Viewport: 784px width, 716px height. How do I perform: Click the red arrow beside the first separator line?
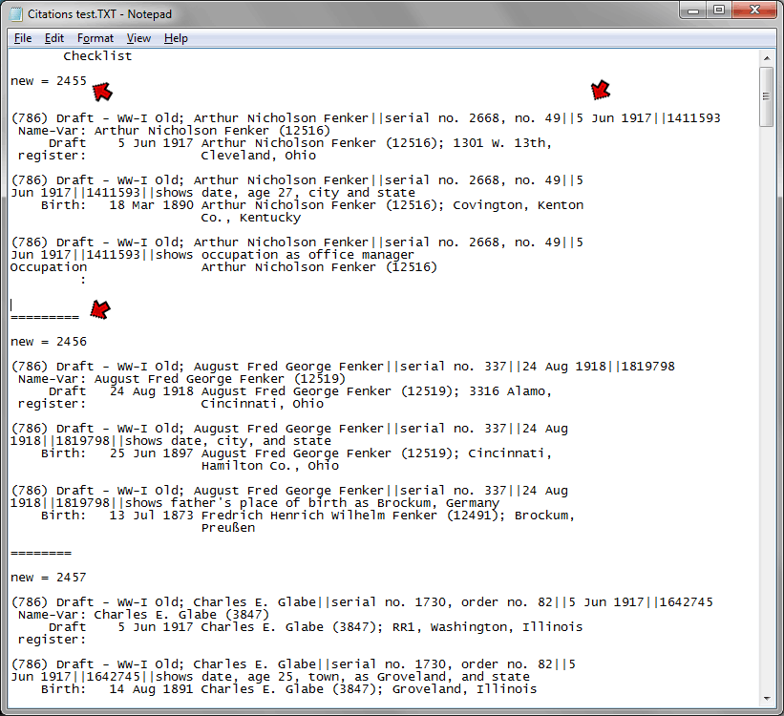[99, 309]
